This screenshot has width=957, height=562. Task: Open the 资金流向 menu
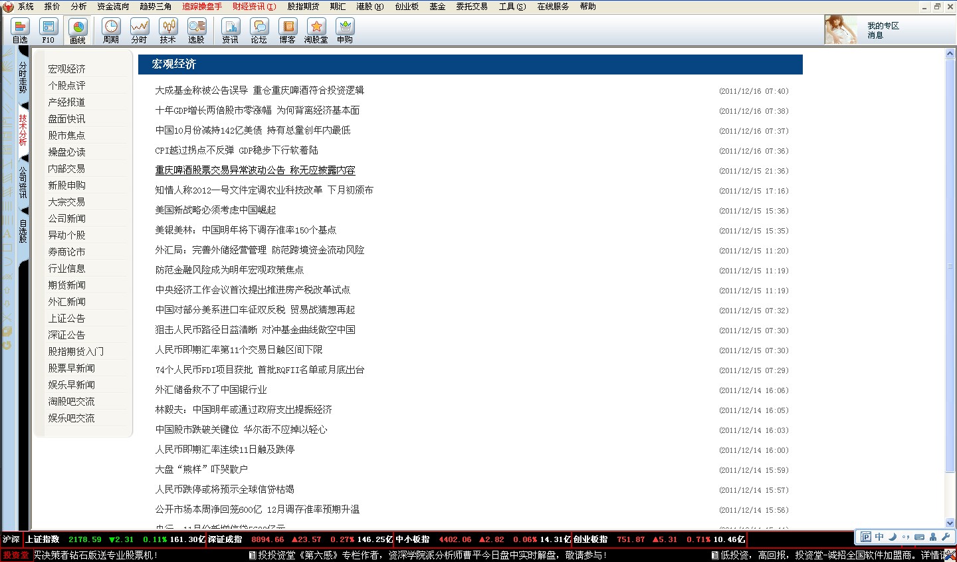click(x=113, y=7)
